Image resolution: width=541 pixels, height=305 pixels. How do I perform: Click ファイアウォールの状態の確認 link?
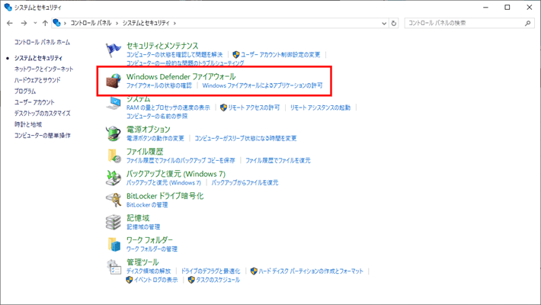(158, 85)
